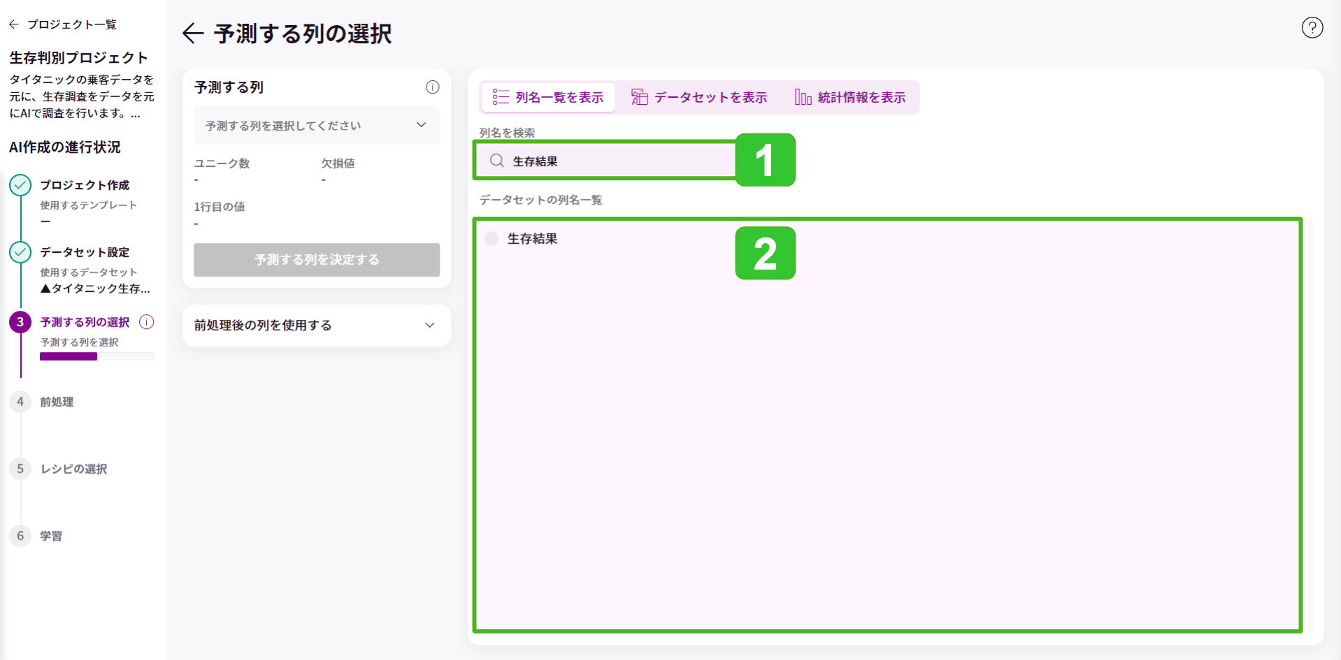Click the info icon next to step 3 予測する列の選択
This screenshot has width=1341, height=660.
pyautogui.click(x=147, y=322)
